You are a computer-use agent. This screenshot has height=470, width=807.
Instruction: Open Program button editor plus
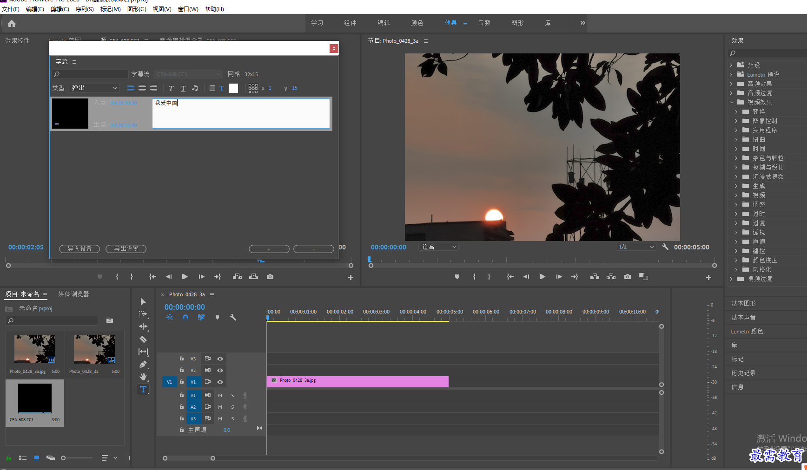tap(708, 277)
